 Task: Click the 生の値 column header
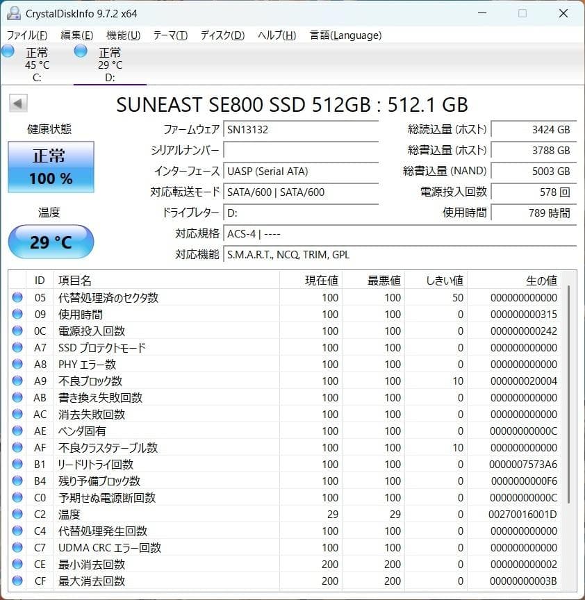(514, 281)
